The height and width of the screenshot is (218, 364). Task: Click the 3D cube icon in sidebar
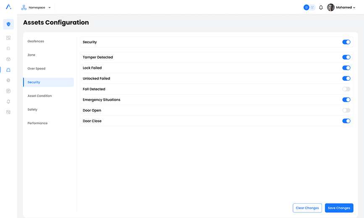coord(8,59)
